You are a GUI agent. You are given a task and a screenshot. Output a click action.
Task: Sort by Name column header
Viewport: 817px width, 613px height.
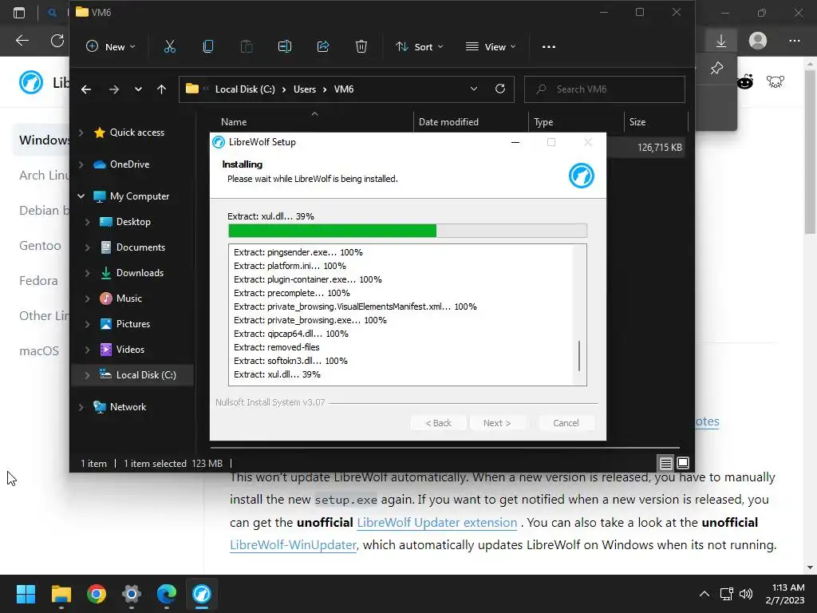pos(234,122)
